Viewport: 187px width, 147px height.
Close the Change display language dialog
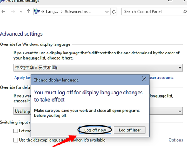tap(144, 79)
